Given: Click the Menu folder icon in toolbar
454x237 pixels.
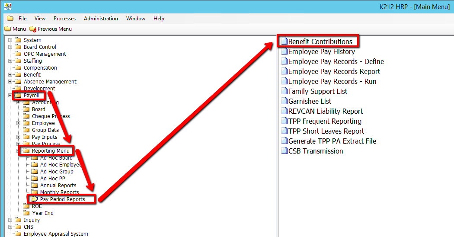Looking at the screenshot, I should (x=7, y=29).
